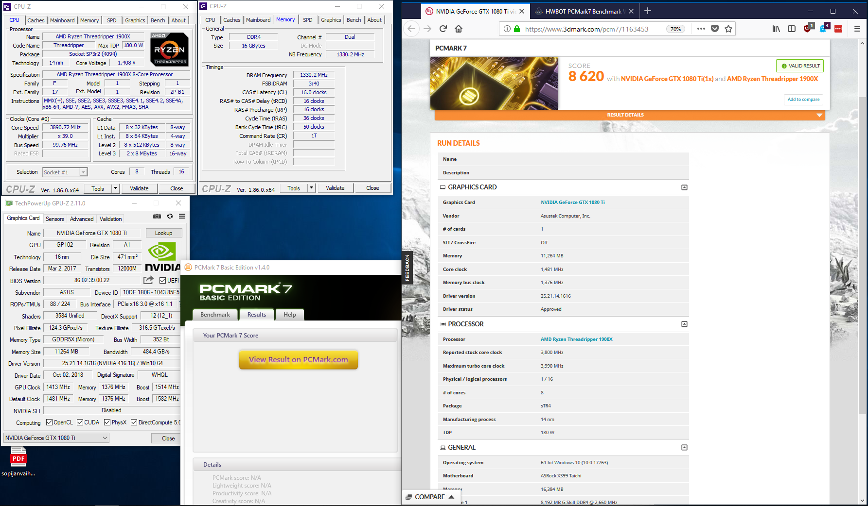Open Bench tab in Memory CPU-Z window
The width and height of the screenshot is (868, 506).
pos(354,20)
